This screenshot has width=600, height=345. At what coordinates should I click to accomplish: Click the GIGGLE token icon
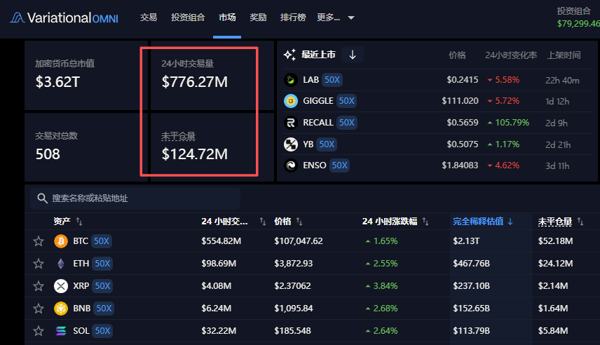(290, 101)
